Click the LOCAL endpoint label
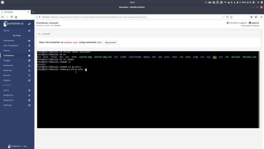This screenshot has height=149, width=264. [17, 36]
